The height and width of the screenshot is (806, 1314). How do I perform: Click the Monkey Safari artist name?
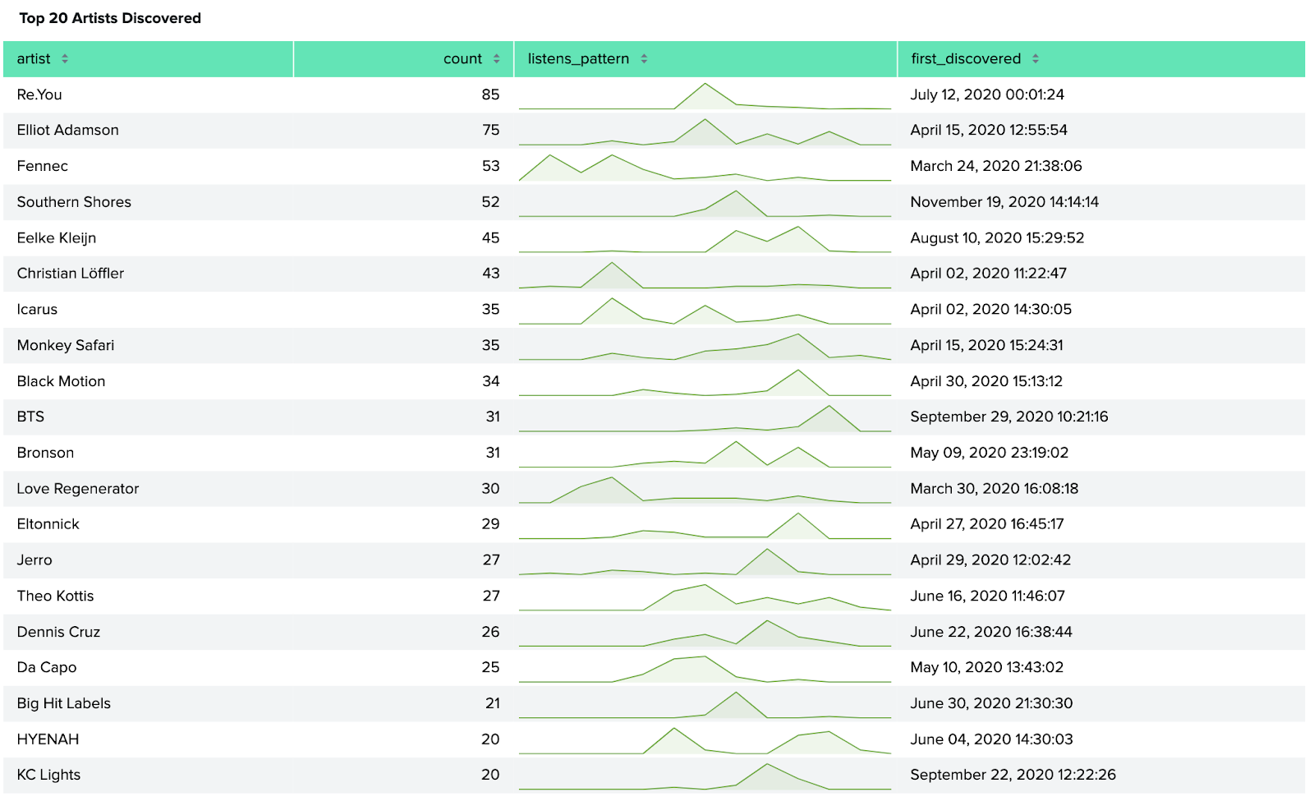click(66, 345)
